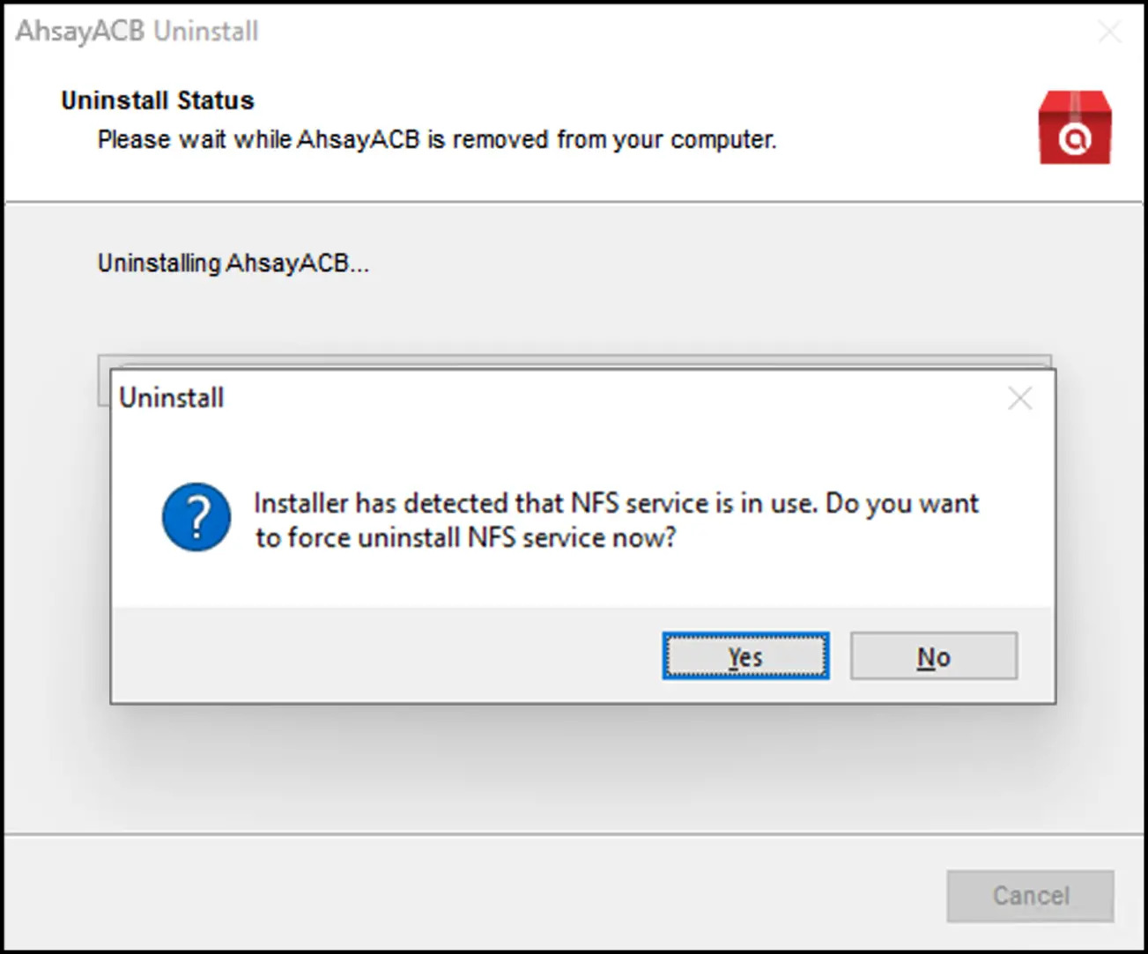Screen dimensions: 1148x954
Task: Close the AhsayACB Uninstall window
Action: click(1109, 33)
